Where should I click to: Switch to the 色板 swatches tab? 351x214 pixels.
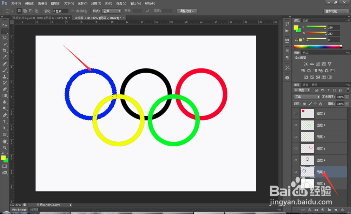[306, 20]
